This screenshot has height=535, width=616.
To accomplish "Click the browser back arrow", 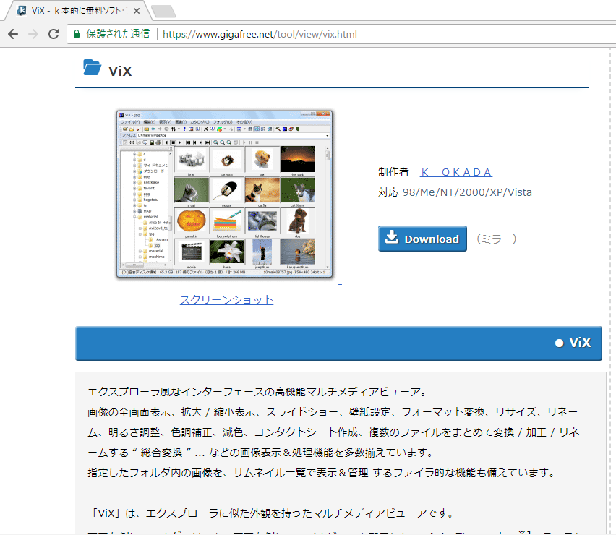I will (x=13, y=34).
